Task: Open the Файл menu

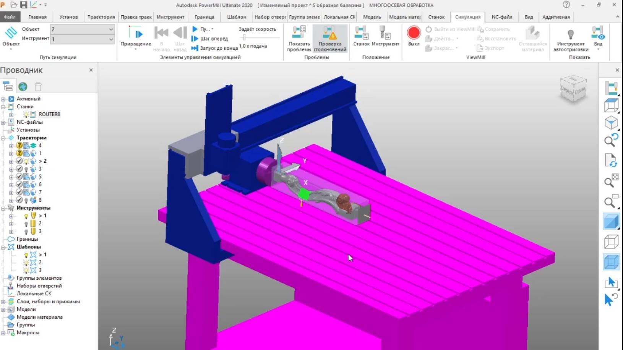Action: [10, 17]
